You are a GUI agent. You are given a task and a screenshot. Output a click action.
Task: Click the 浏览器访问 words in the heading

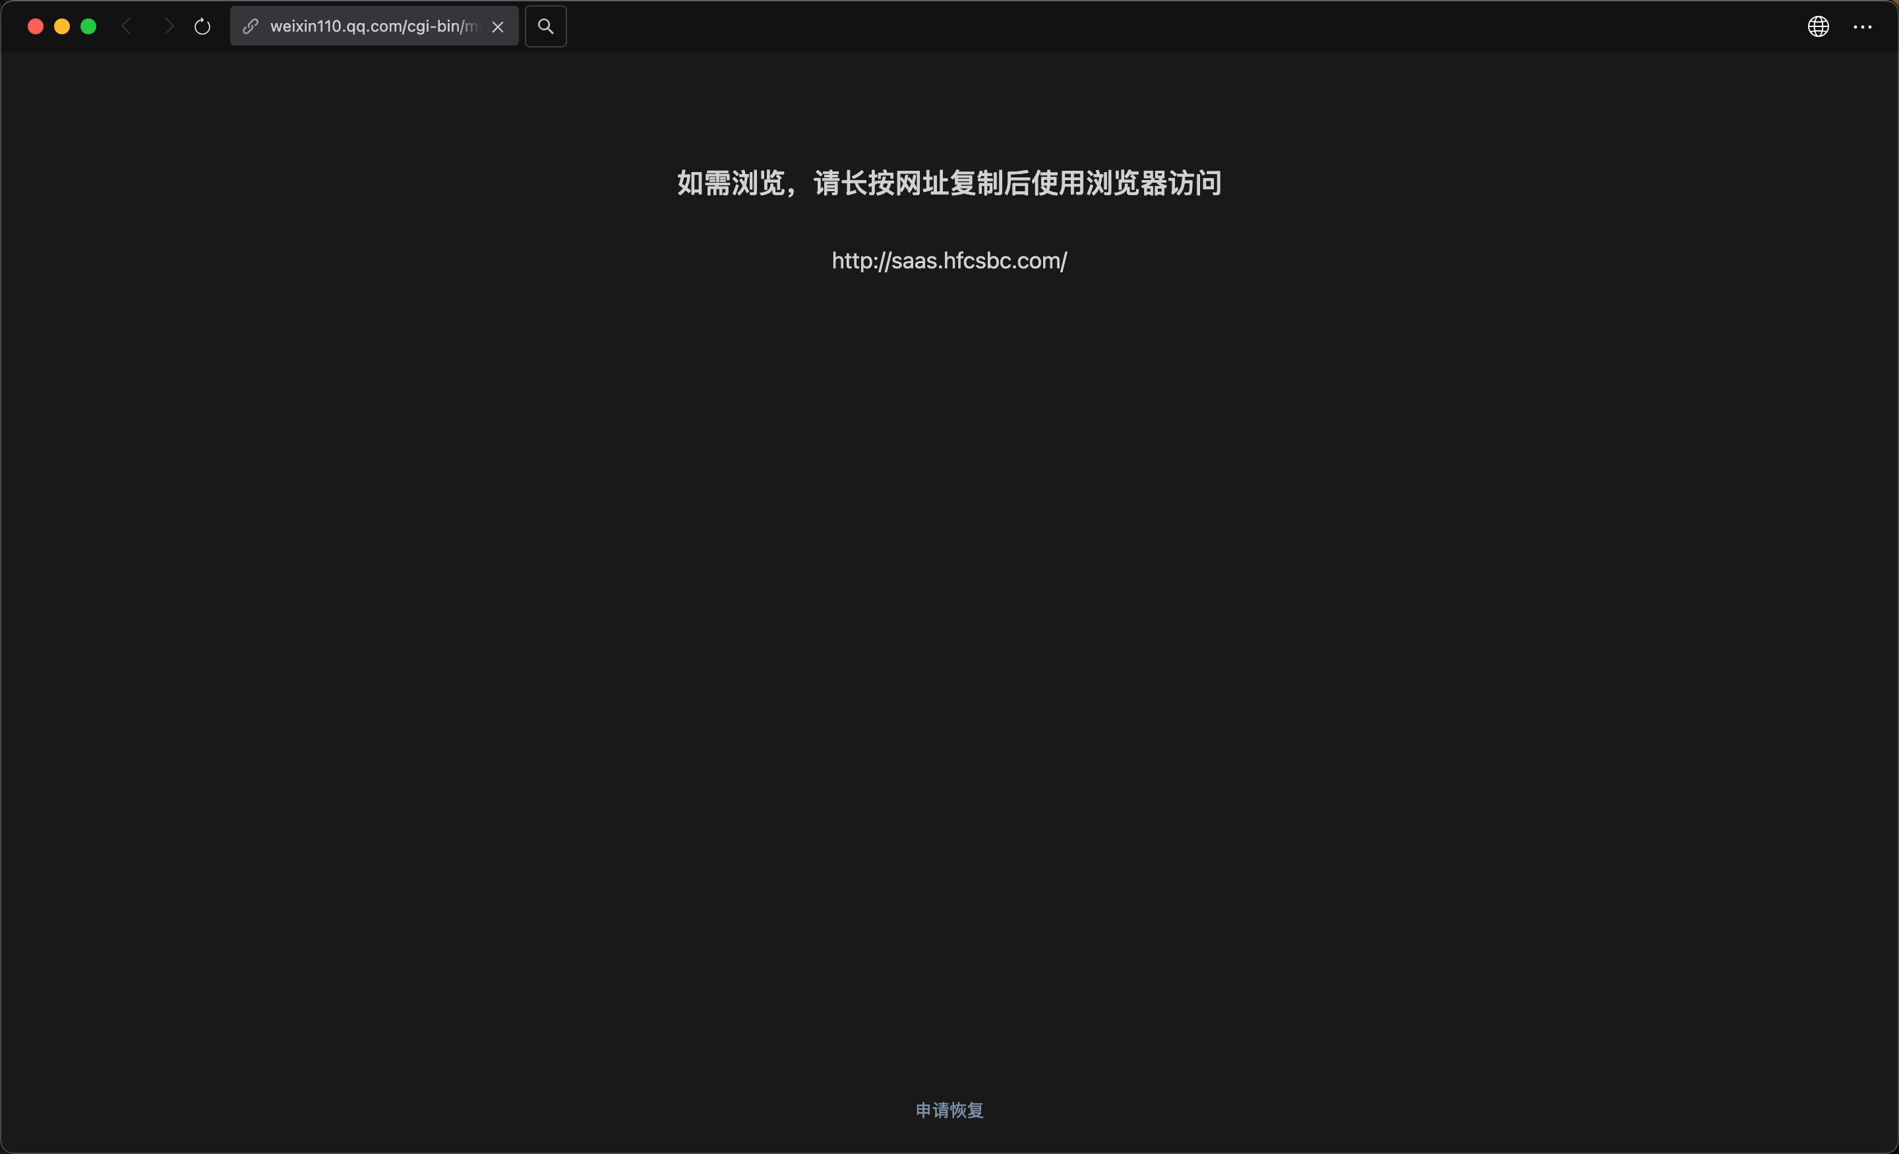click(1153, 183)
